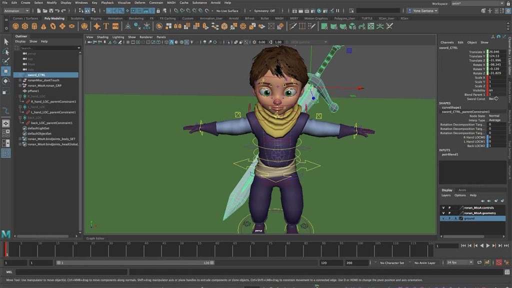
Task: Create a polygon cone from the shelf
Action: coord(43,26)
